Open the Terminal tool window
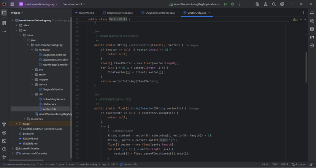The image size is (316, 168). coord(4,141)
